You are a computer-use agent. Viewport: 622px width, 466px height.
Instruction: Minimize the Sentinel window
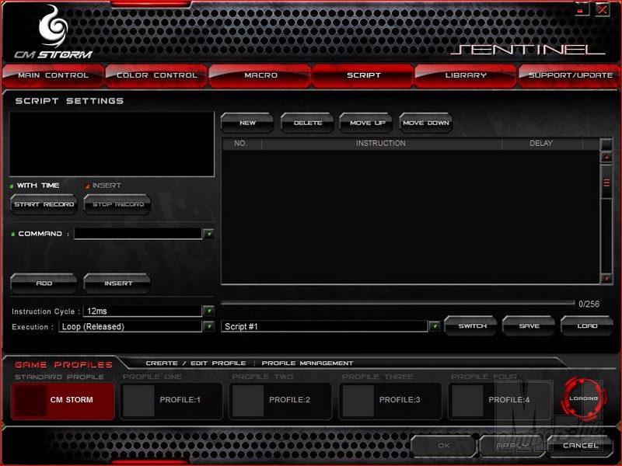coord(581,9)
